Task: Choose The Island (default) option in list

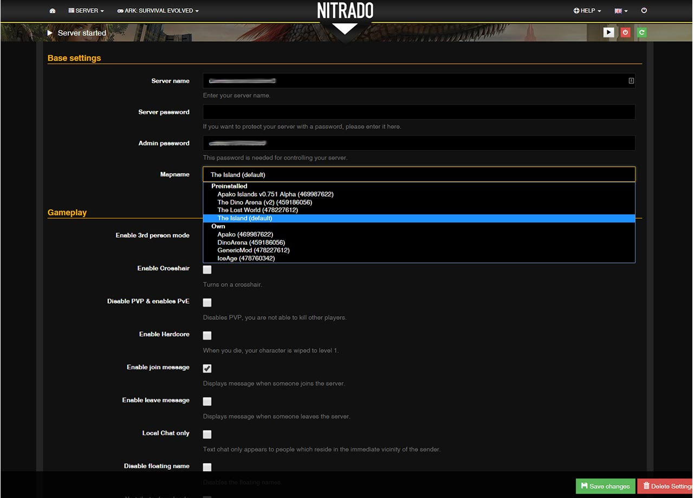Action: pos(419,218)
